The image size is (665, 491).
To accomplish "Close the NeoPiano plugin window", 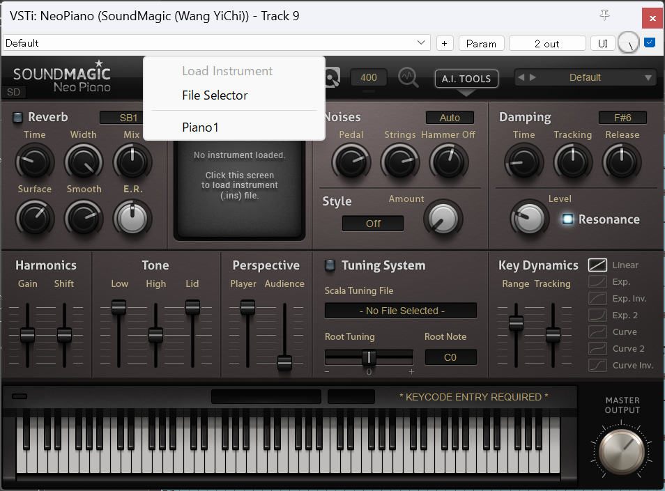I will coord(652,18).
